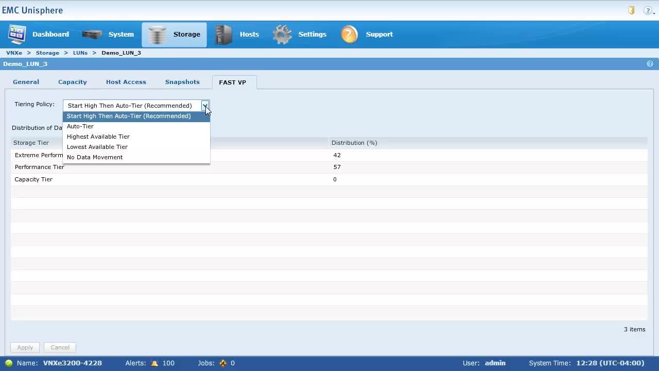This screenshot has width=659, height=371.
Task: Switch to the General tab
Action: pyautogui.click(x=26, y=82)
